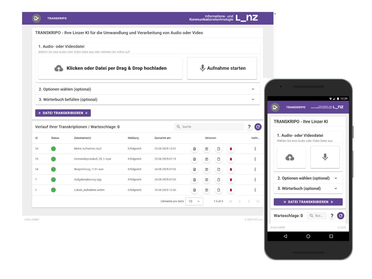
Task: Open DISCLAIMER link on phone footer
Action: 277,227
